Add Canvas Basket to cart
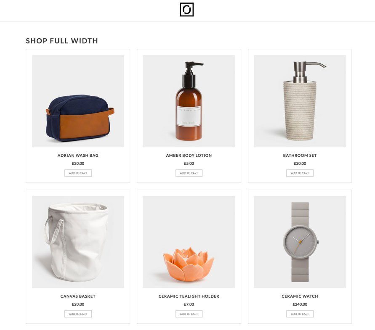The image size is (375, 330). 78,314
